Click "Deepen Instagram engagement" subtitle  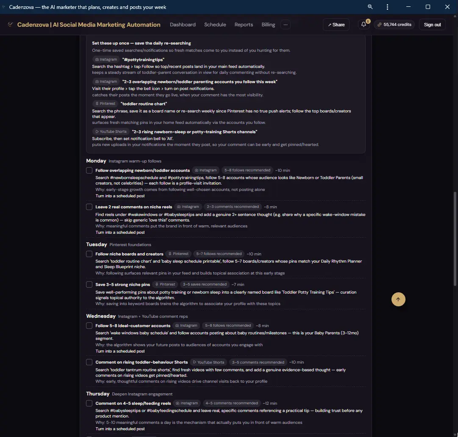coord(142,394)
